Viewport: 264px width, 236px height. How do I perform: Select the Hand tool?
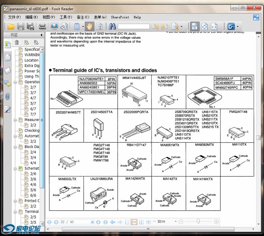[x=89, y=26]
